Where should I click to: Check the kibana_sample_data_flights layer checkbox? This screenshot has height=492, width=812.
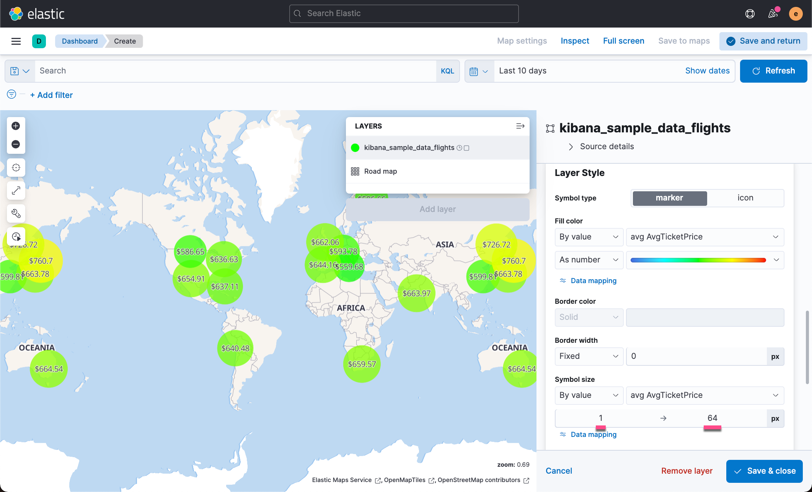466,148
